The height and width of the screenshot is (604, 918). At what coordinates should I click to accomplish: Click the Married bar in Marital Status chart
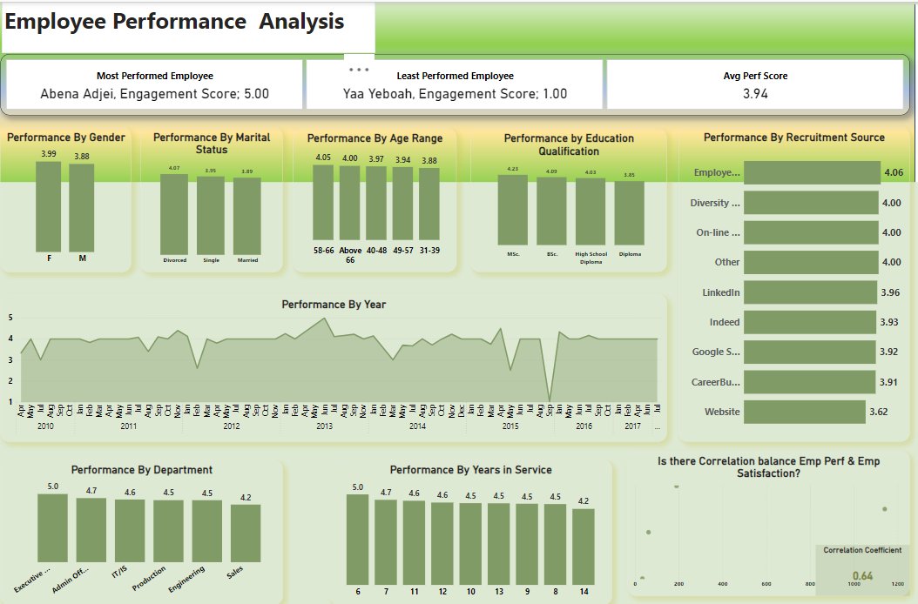tap(247, 216)
